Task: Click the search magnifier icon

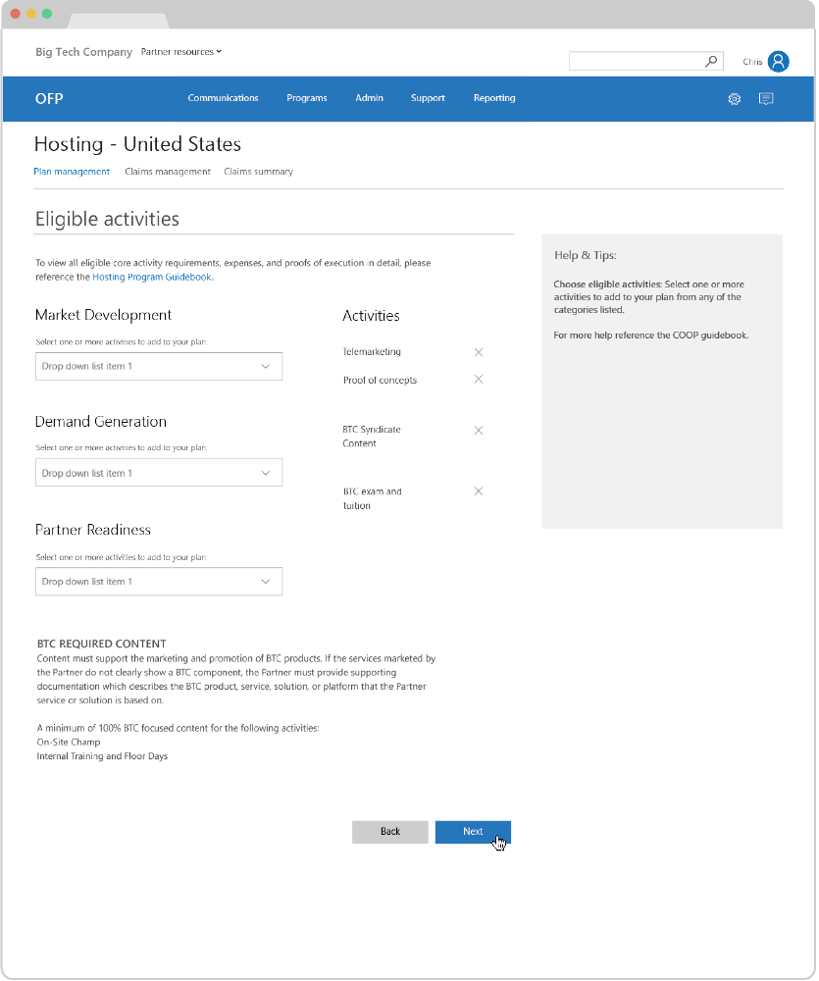Action: (711, 62)
